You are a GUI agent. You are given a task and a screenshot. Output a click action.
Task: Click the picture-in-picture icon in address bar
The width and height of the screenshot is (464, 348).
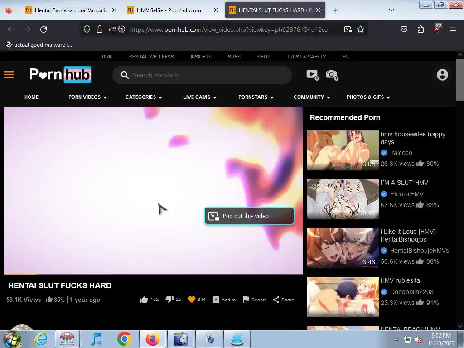(x=348, y=29)
